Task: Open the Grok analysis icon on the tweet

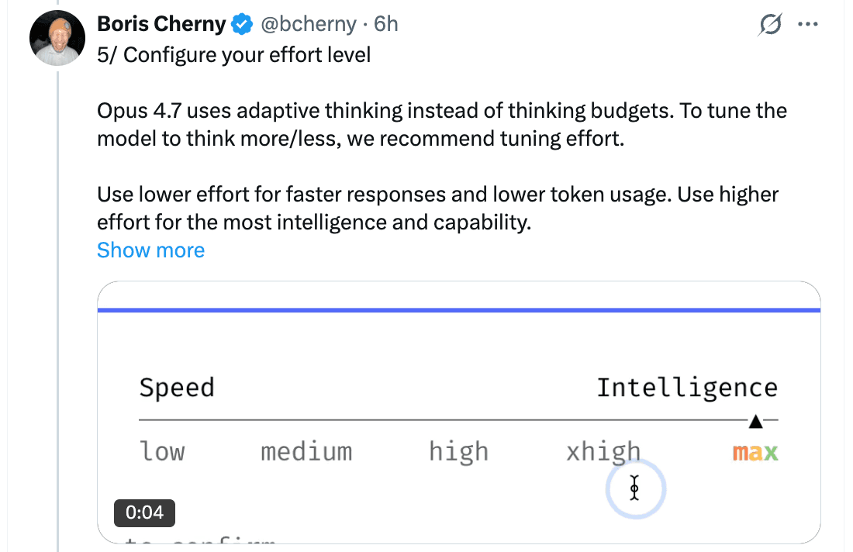Action: coord(768,24)
